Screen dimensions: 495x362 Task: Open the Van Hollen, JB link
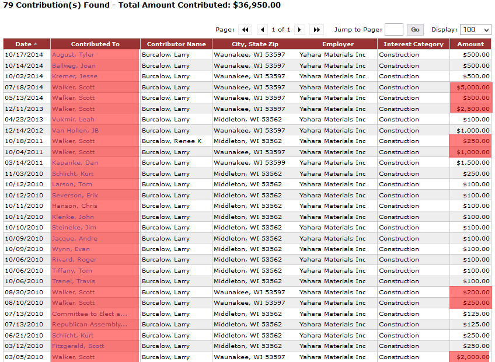75,130
